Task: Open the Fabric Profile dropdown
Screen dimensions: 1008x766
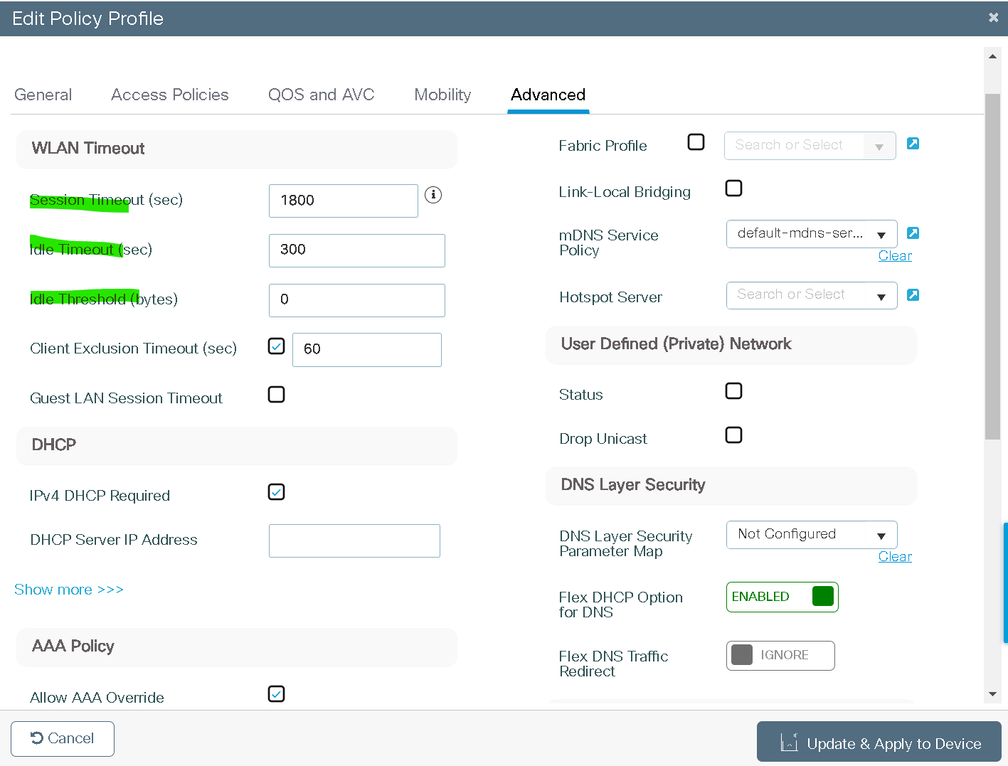Action: pos(881,145)
